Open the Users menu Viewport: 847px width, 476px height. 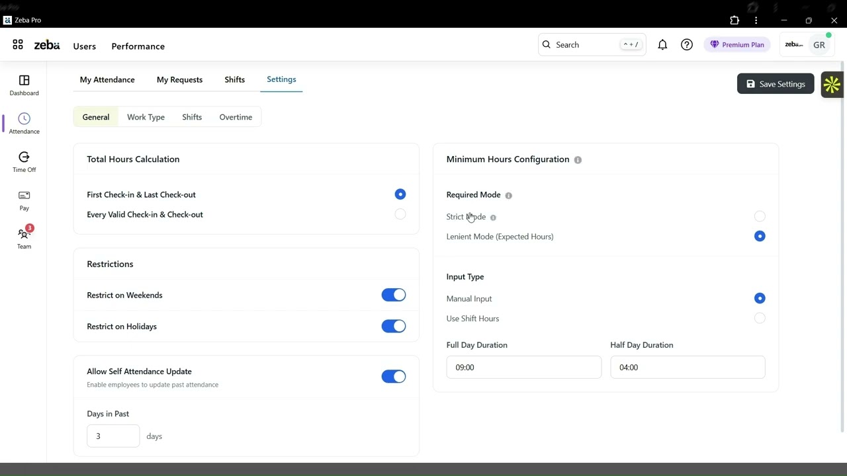tap(85, 46)
